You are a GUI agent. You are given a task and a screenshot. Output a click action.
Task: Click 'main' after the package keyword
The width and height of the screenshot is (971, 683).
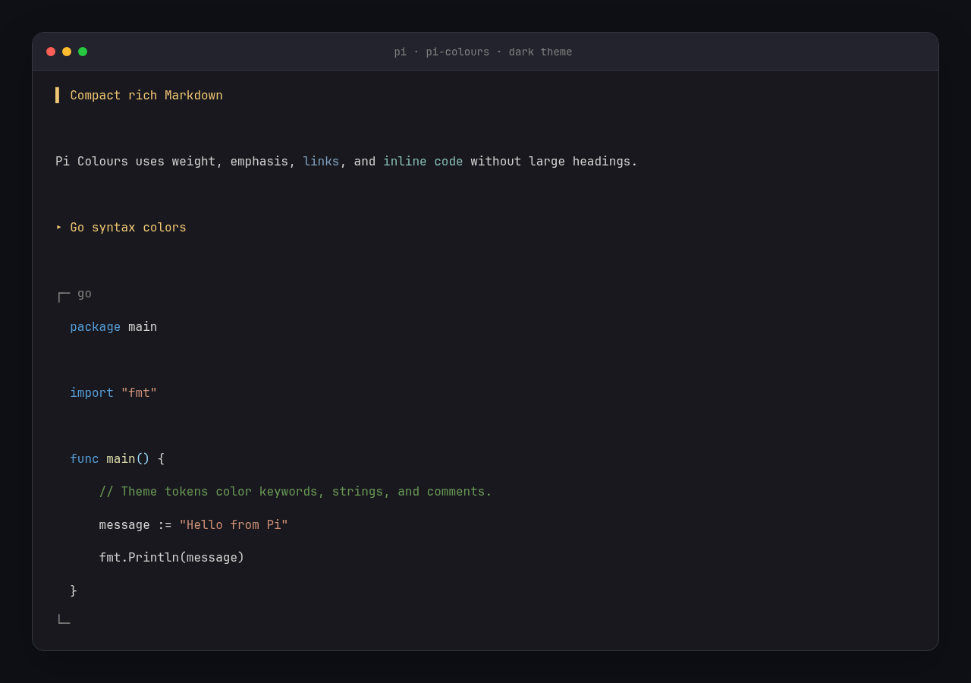pyautogui.click(x=143, y=327)
